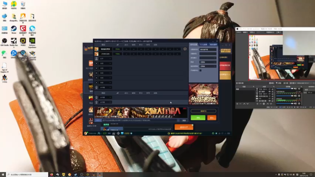Viewport: 315px width, 177px height.
Task: Click the speaker announcement icon in the status bar
Action: click(x=169, y=133)
